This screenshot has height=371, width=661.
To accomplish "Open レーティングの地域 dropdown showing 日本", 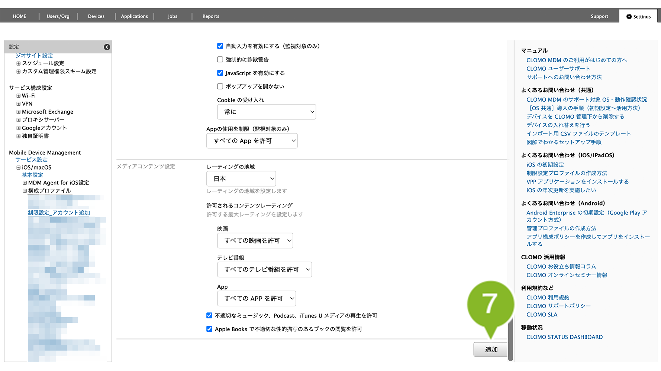I will click(241, 179).
